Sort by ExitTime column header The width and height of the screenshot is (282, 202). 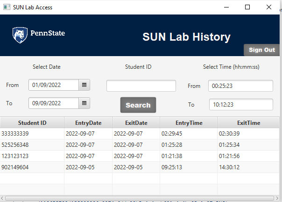[x=248, y=123]
